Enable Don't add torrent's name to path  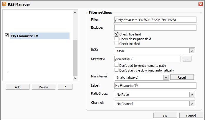(116, 65)
